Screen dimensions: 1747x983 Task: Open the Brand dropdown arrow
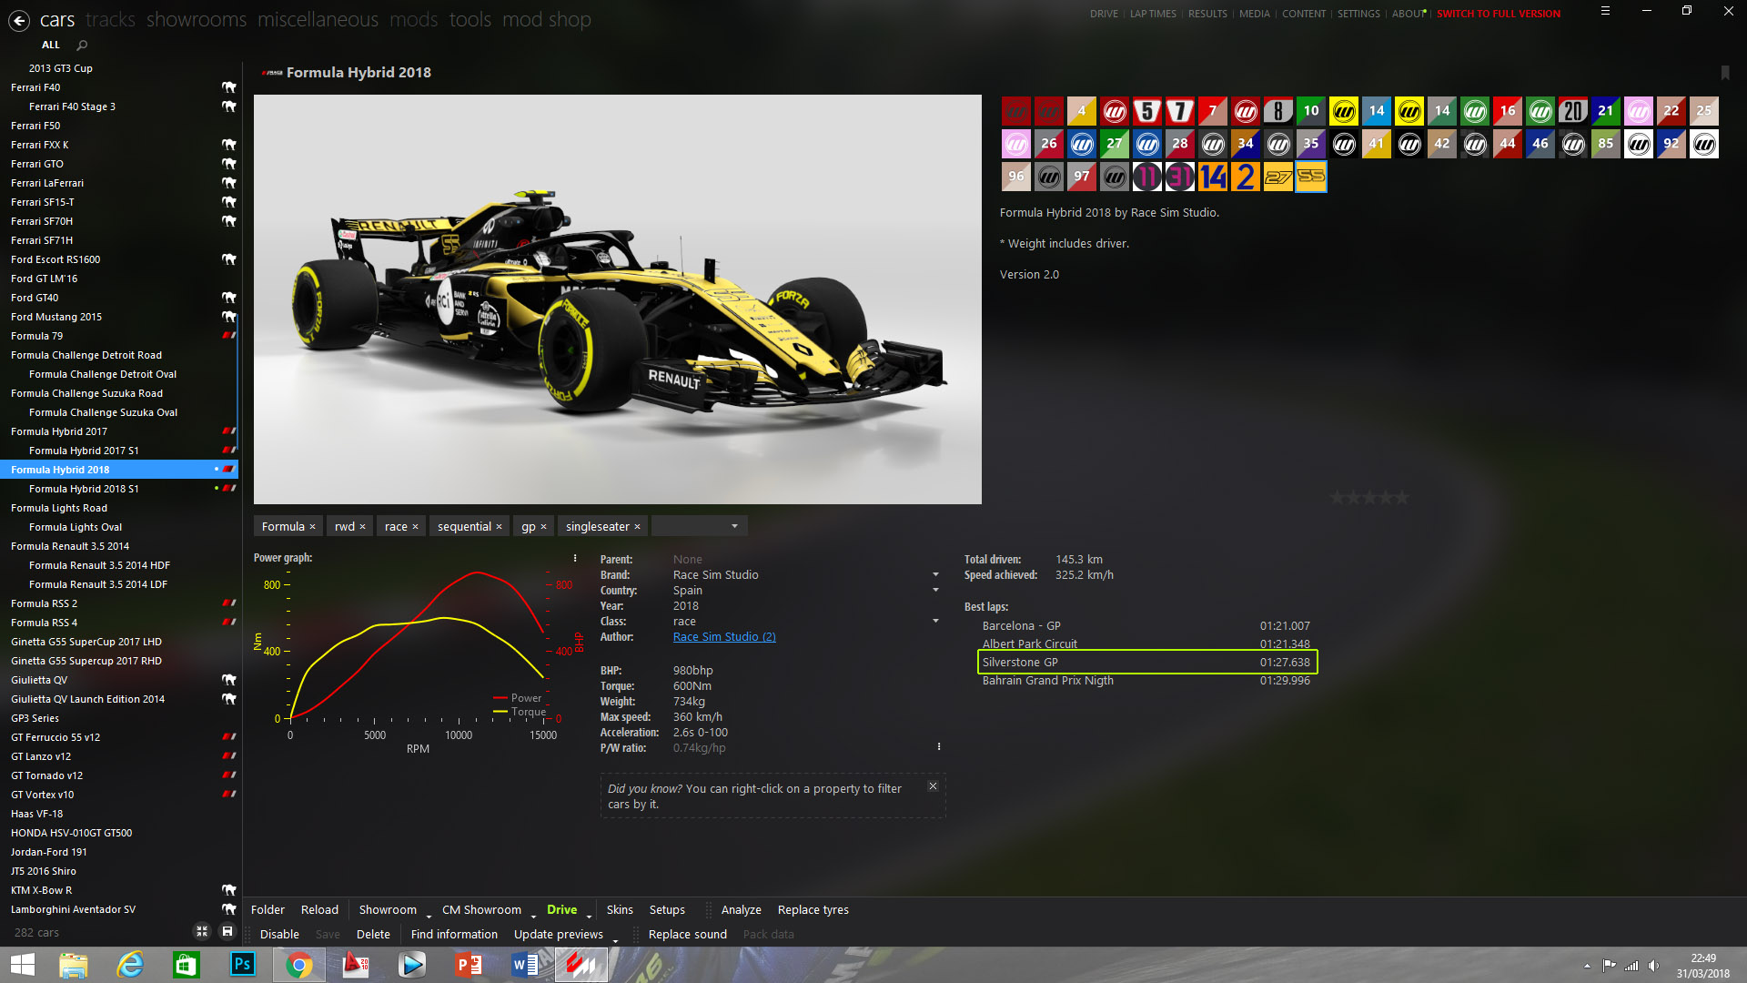(x=935, y=574)
